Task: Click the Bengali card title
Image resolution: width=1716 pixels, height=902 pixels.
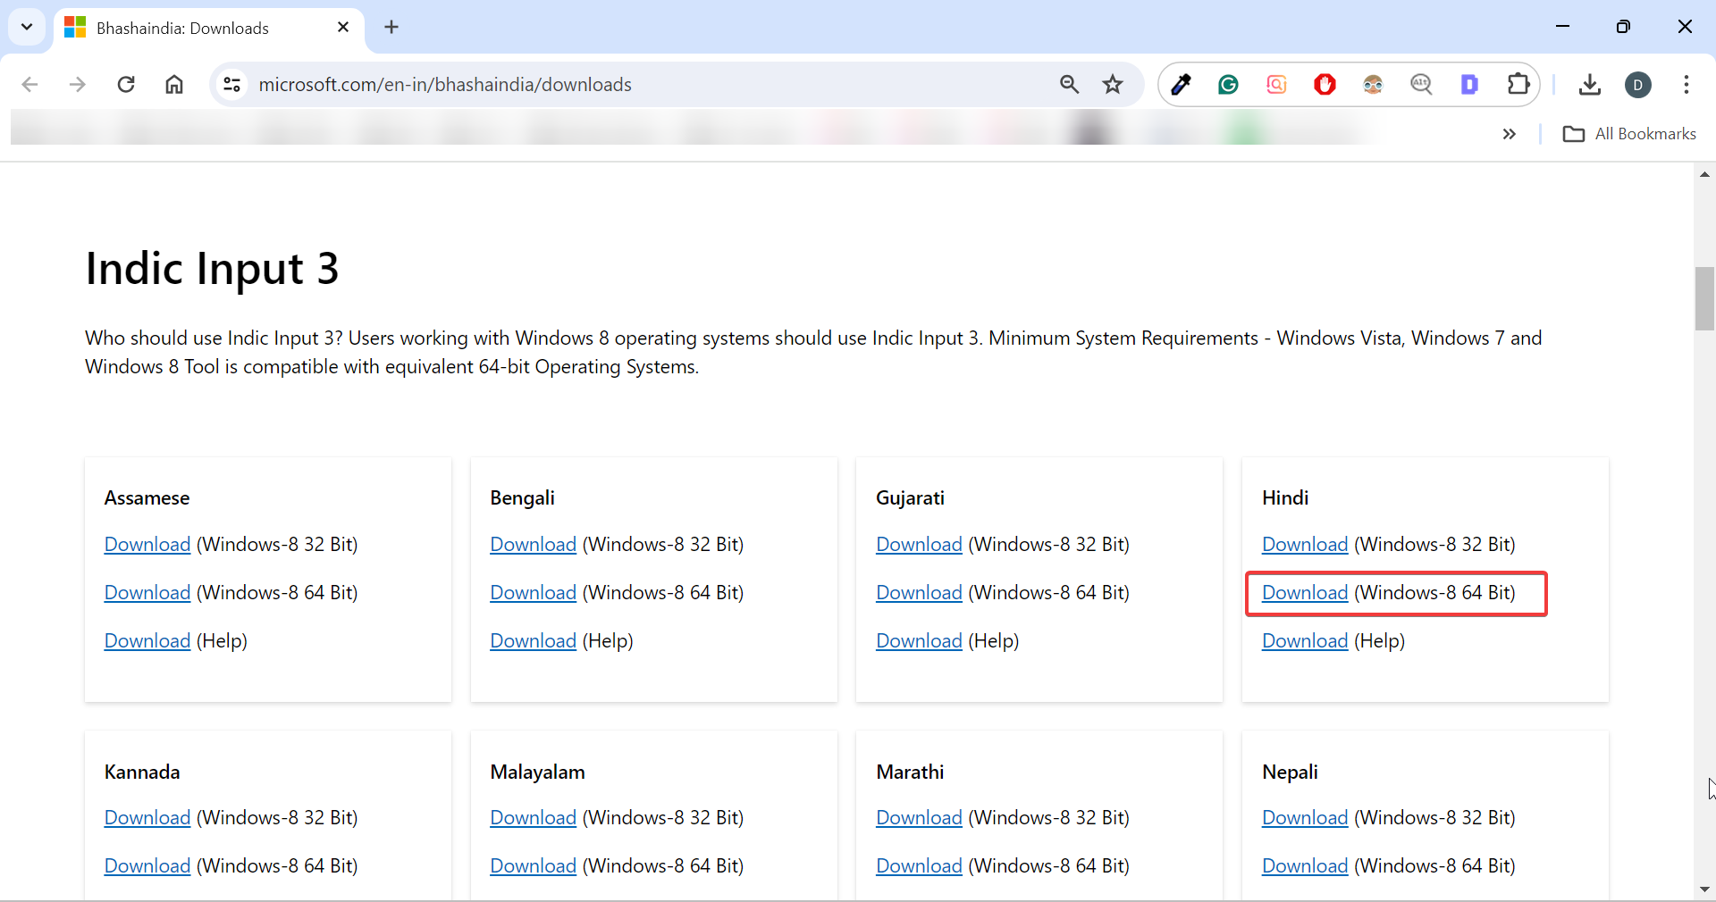Action: click(x=523, y=498)
